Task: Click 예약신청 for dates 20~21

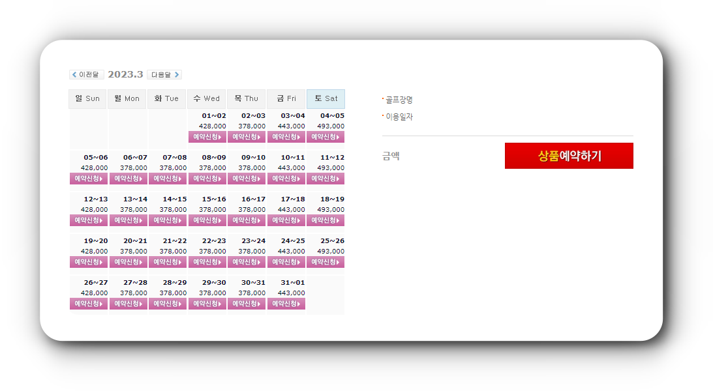Action: point(129,262)
